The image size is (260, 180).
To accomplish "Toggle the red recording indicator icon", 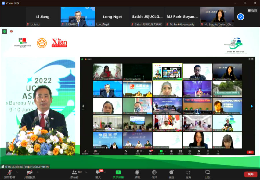I will (x=11, y=31).
